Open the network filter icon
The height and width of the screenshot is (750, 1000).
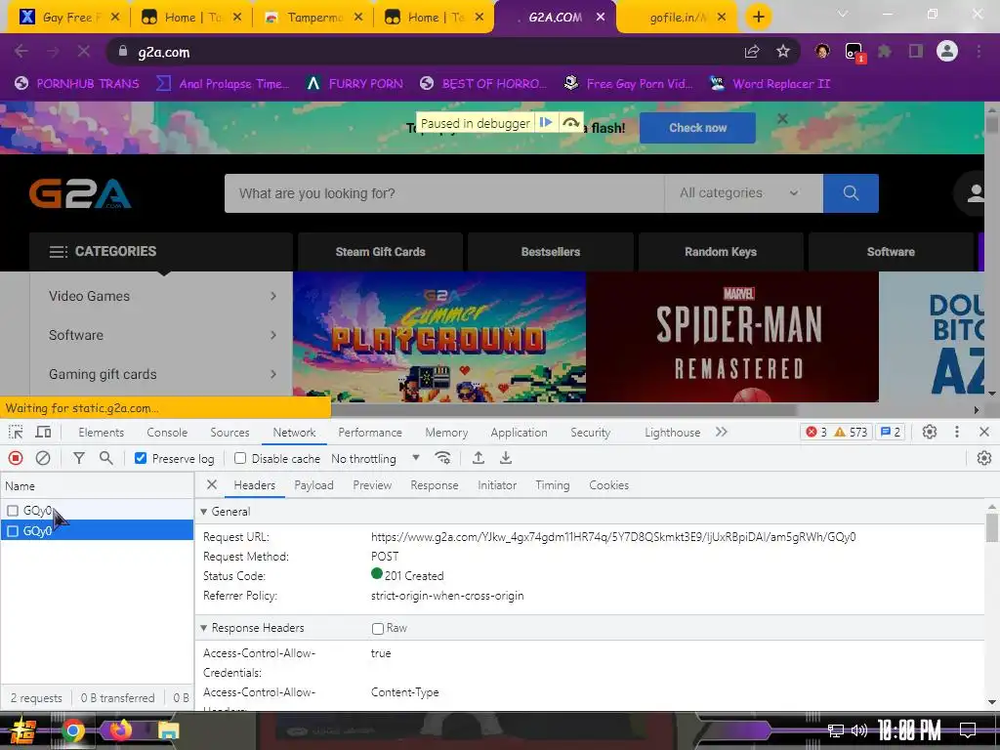click(78, 458)
